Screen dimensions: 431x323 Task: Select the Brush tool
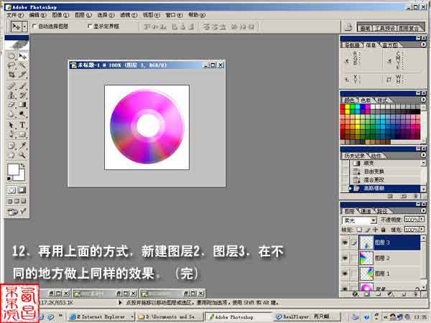point(22,86)
